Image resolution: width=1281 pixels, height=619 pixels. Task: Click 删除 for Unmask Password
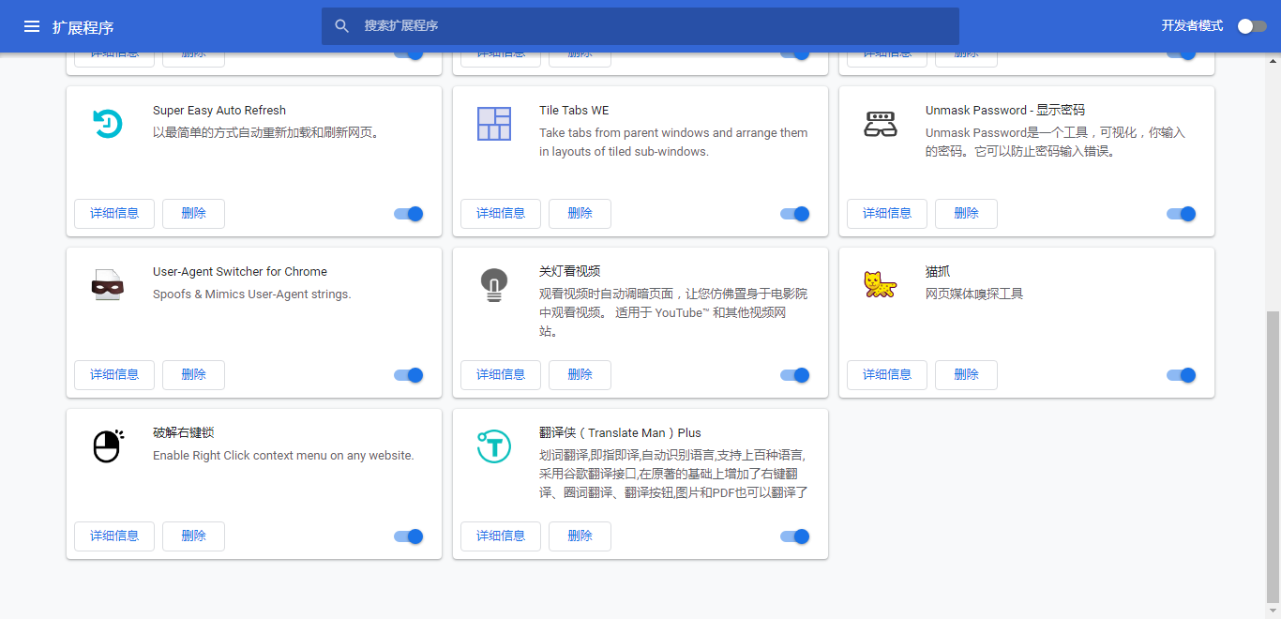click(966, 214)
